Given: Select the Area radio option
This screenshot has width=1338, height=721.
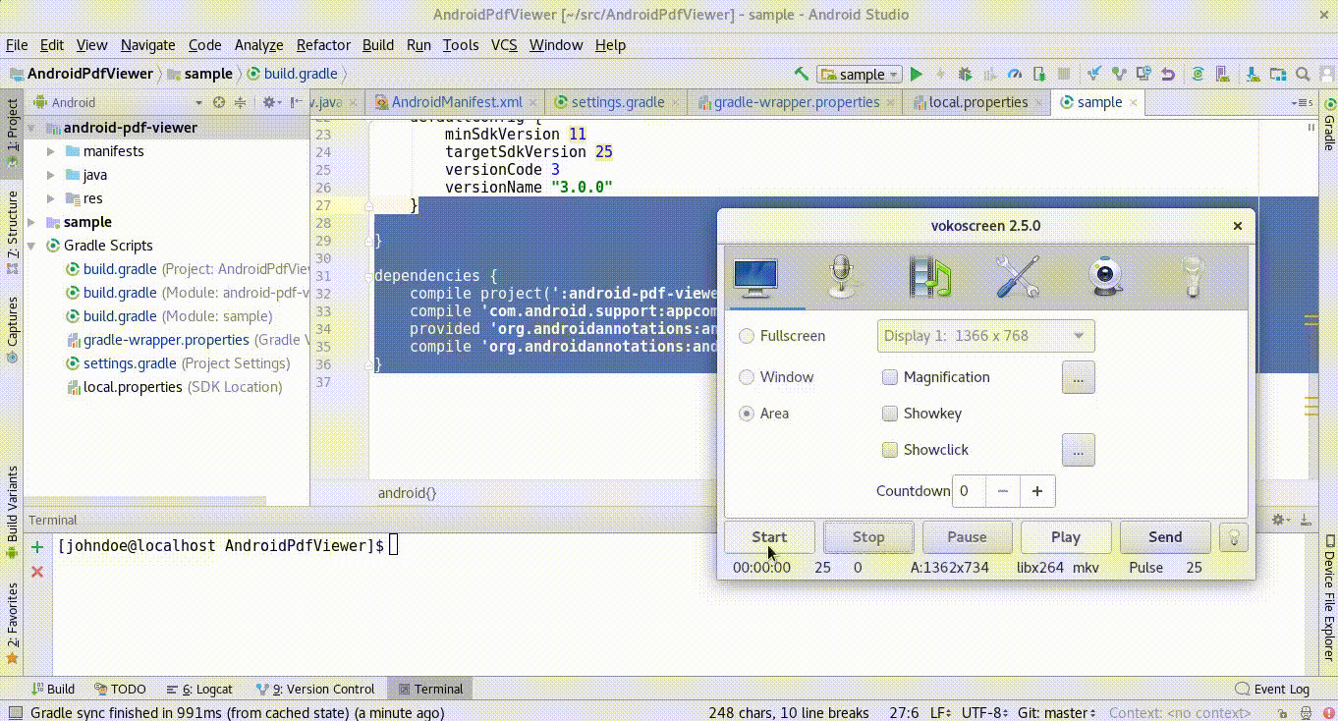Looking at the screenshot, I should (764, 414).
